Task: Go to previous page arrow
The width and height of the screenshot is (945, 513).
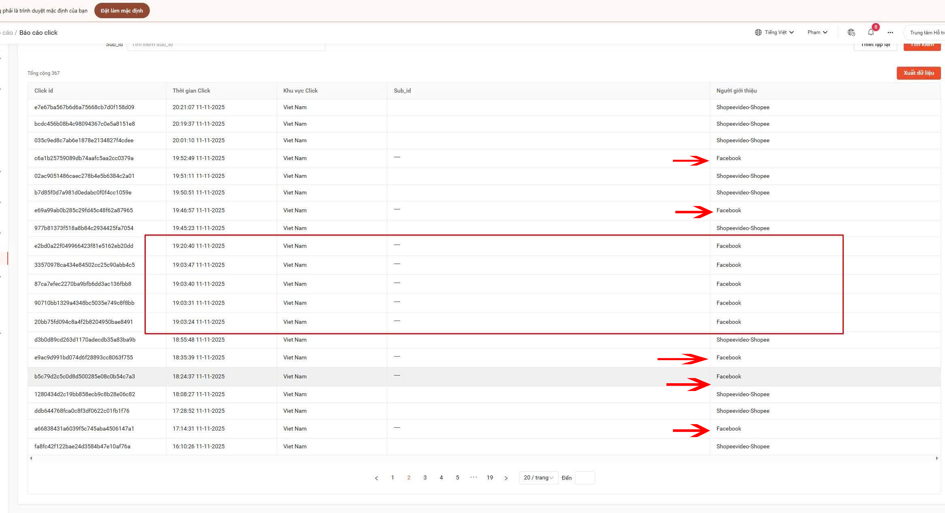Action: (376, 478)
